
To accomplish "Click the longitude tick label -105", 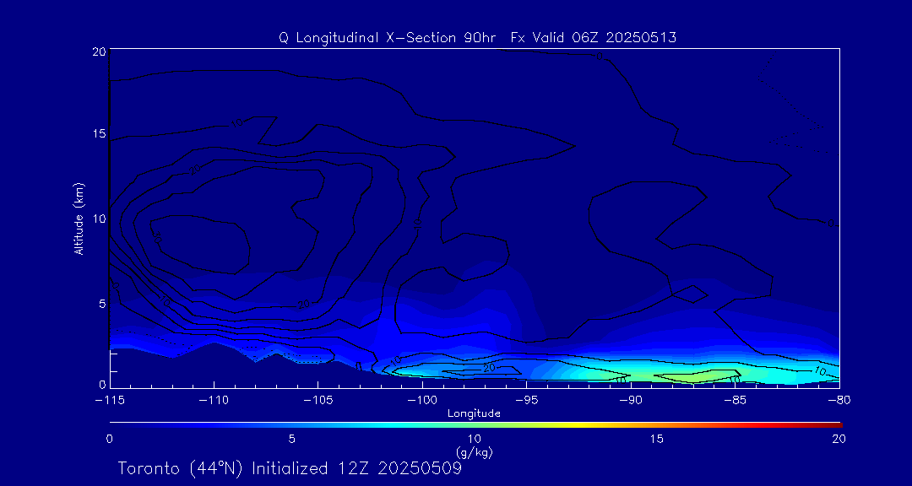I will click(318, 400).
